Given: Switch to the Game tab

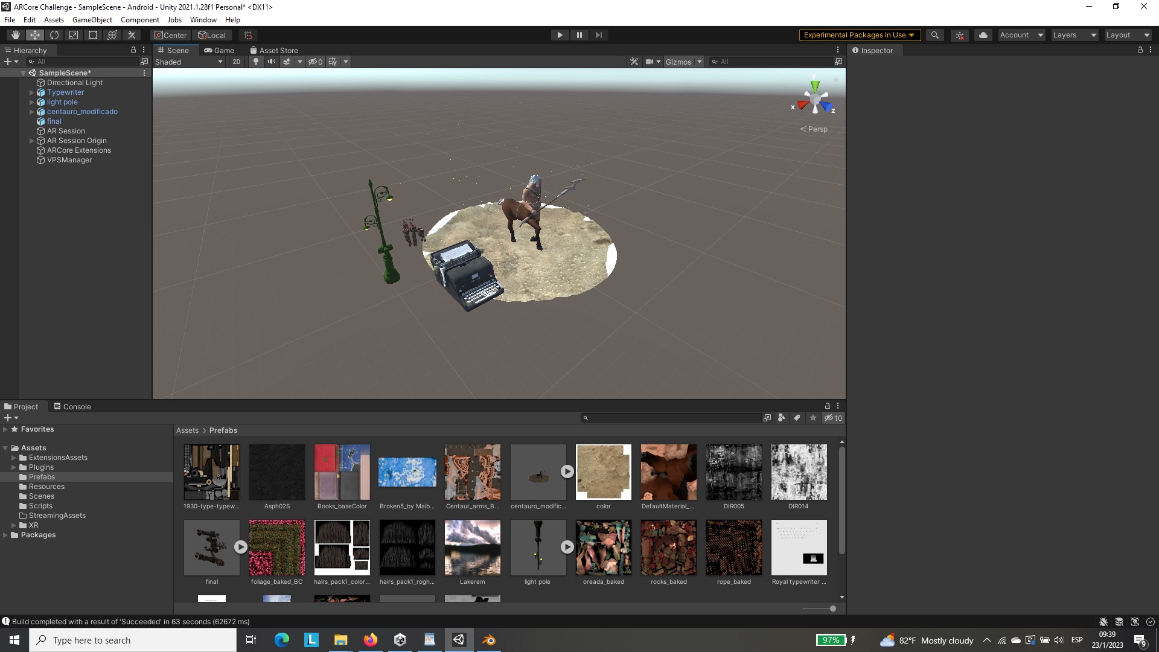Looking at the screenshot, I should pyautogui.click(x=219, y=50).
